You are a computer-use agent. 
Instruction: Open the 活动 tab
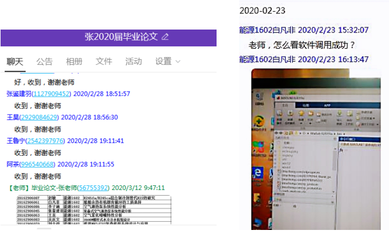[x=134, y=61]
